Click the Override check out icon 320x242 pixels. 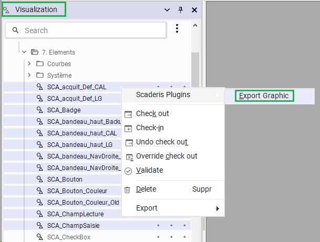pos(128,156)
